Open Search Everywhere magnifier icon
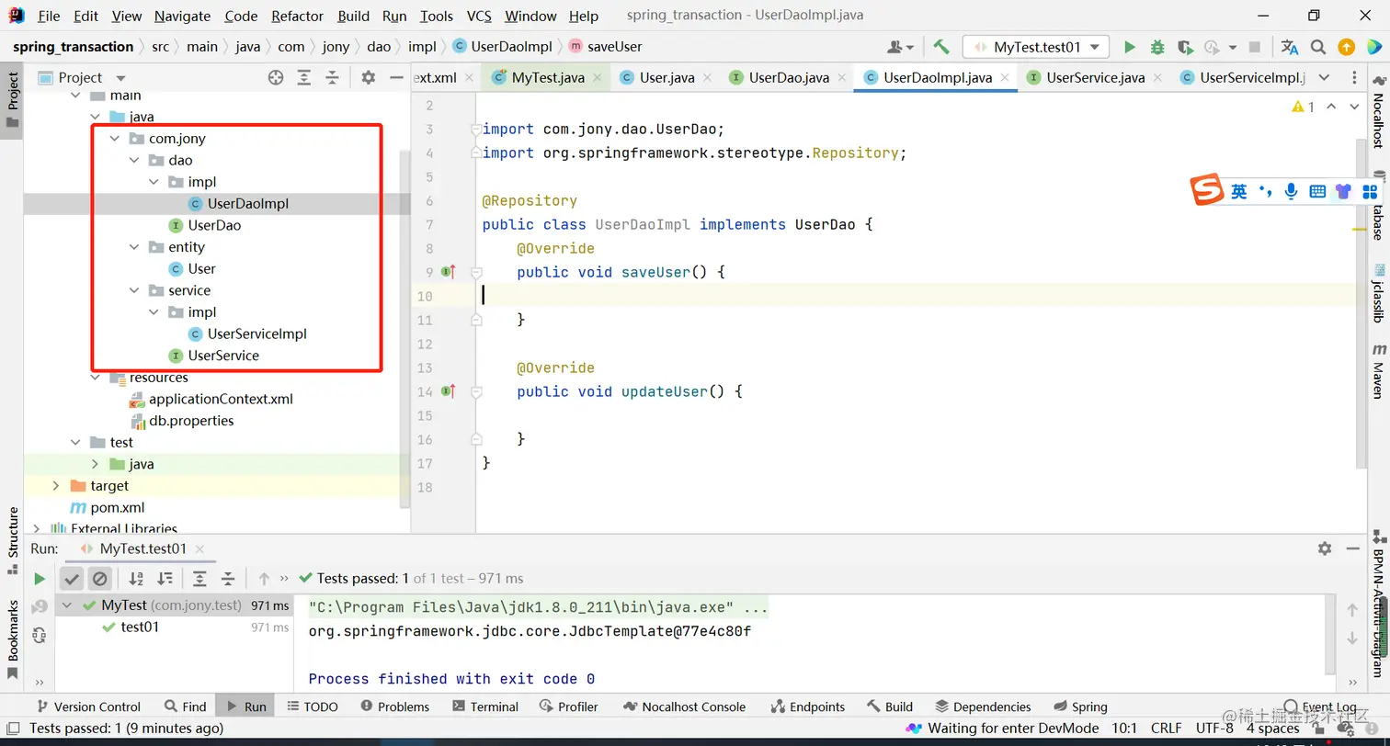 (1318, 47)
